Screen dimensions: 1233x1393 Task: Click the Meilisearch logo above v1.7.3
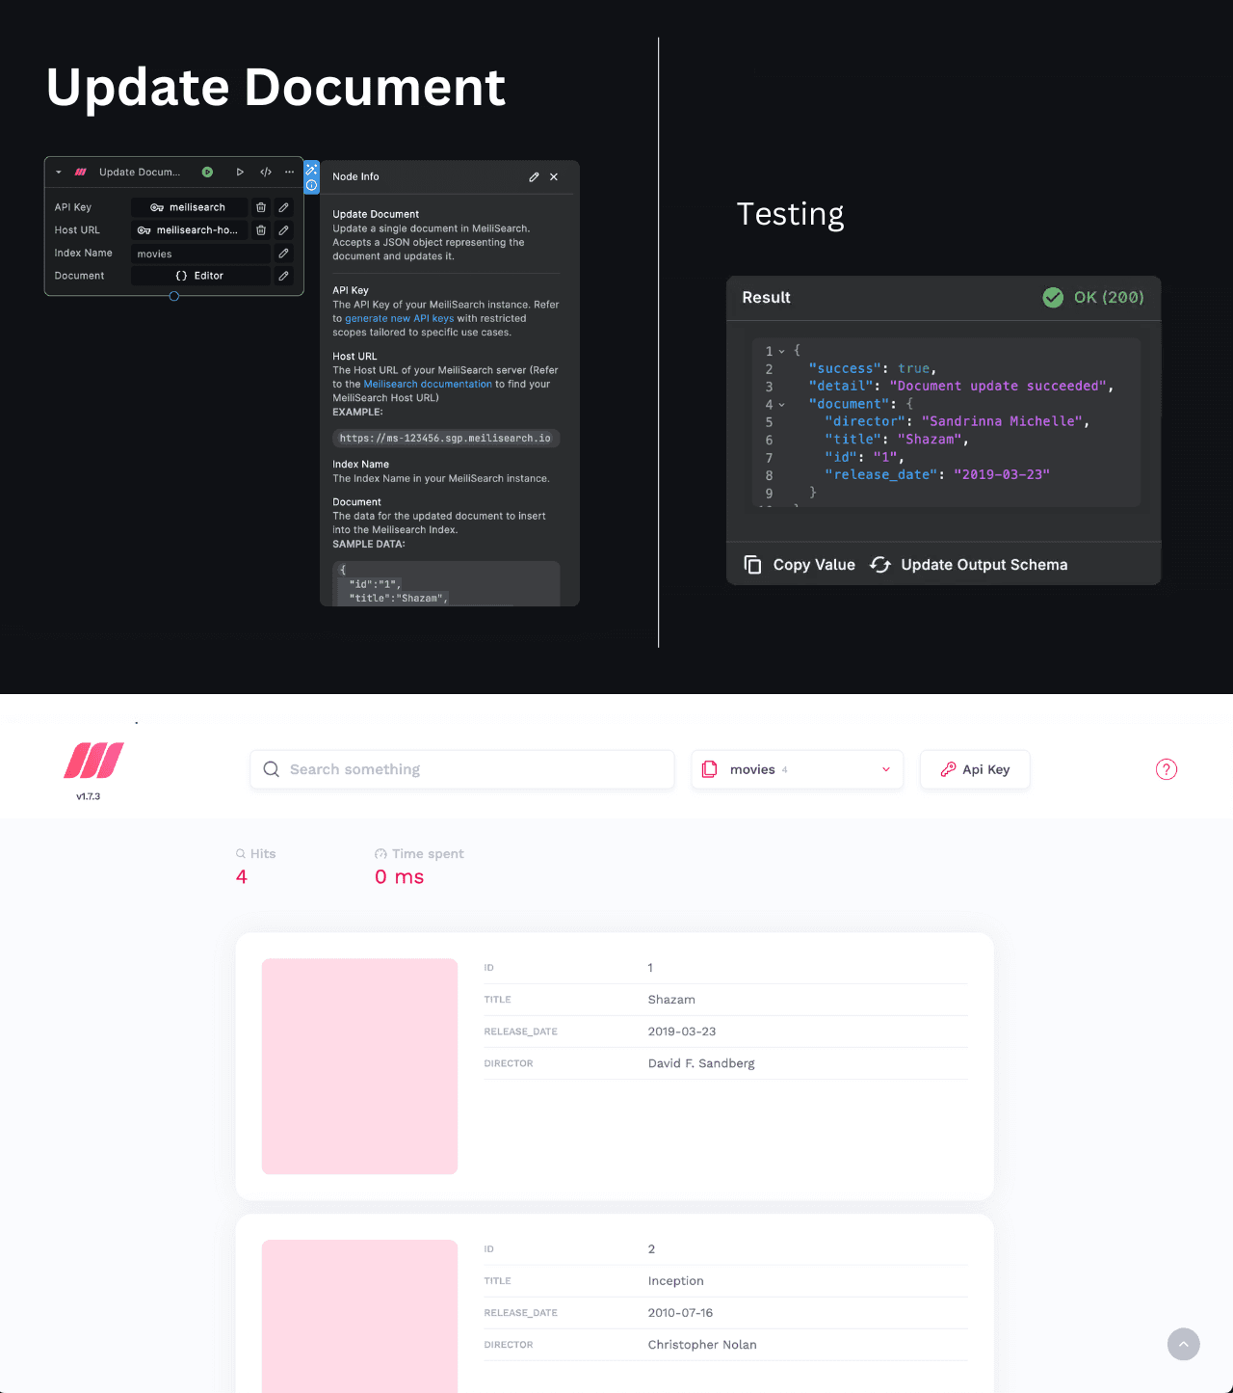click(93, 761)
